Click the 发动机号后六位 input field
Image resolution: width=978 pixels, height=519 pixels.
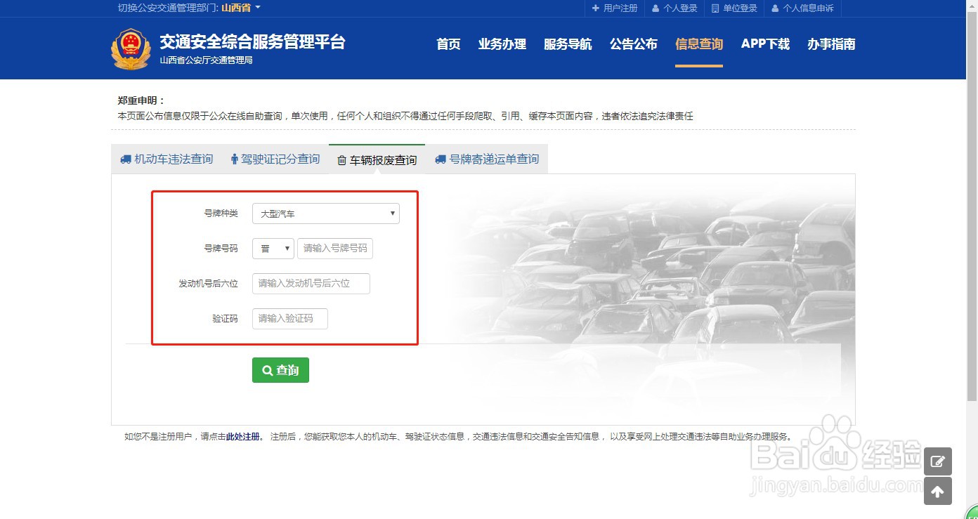(x=311, y=284)
